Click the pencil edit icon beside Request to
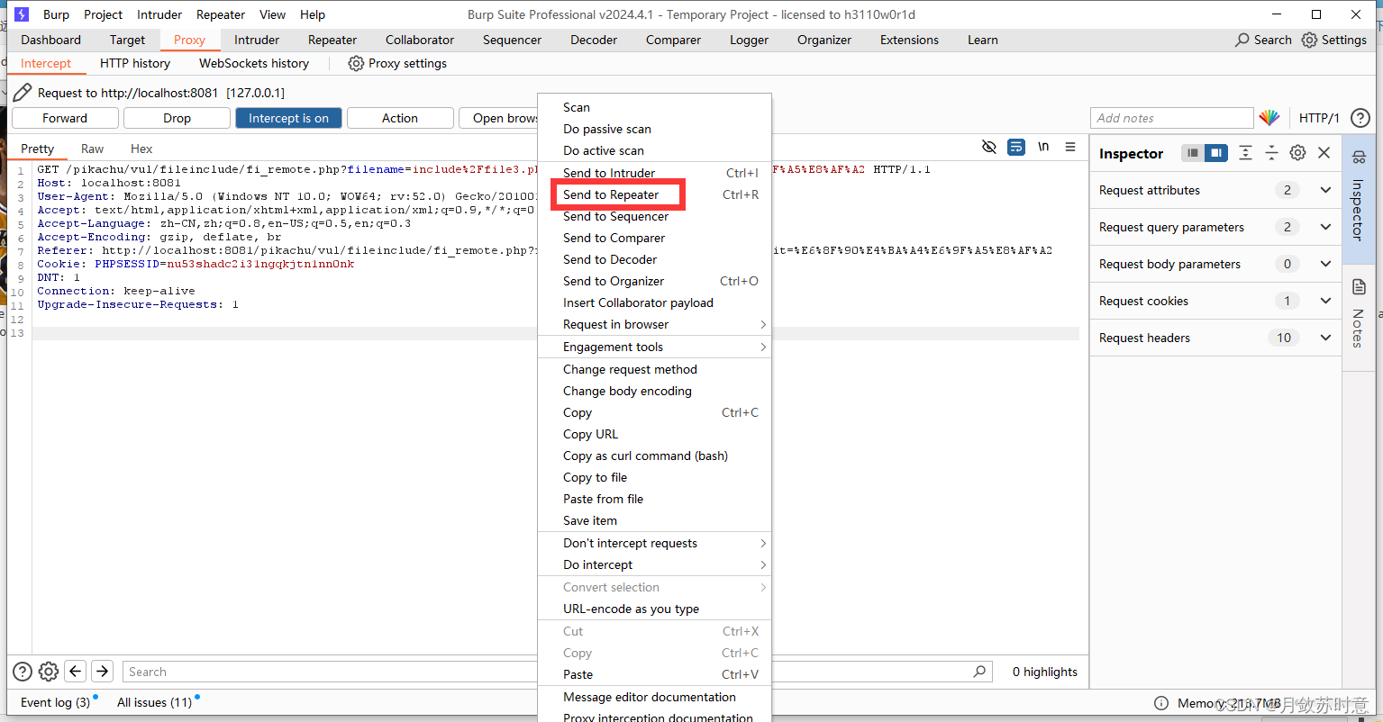 click(23, 93)
